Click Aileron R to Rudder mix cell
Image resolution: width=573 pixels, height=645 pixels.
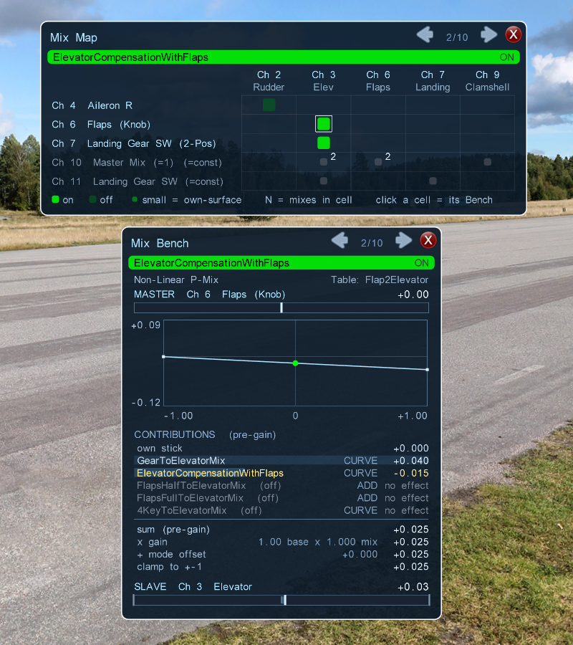[269, 105]
